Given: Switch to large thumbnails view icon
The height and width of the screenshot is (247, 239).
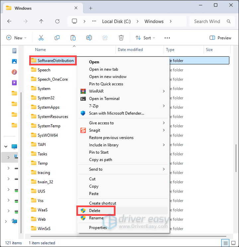Looking at the screenshot, I should [x=233, y=243].
